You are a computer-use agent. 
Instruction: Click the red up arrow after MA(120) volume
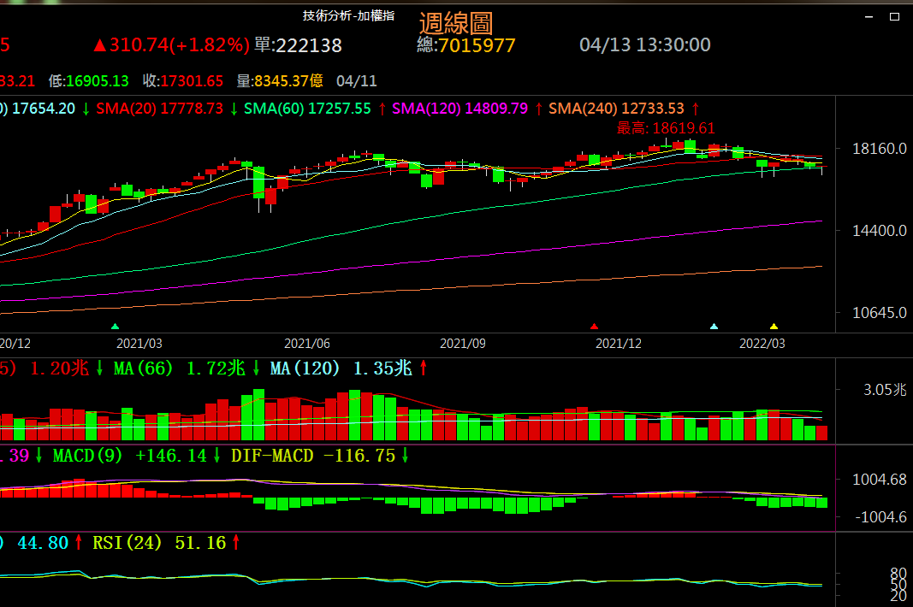click(423, 368)
